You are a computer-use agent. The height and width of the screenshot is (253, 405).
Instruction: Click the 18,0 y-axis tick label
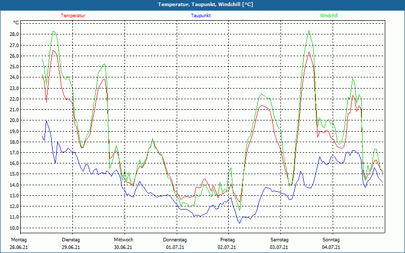pyautogui.click(x=14, y=142)
